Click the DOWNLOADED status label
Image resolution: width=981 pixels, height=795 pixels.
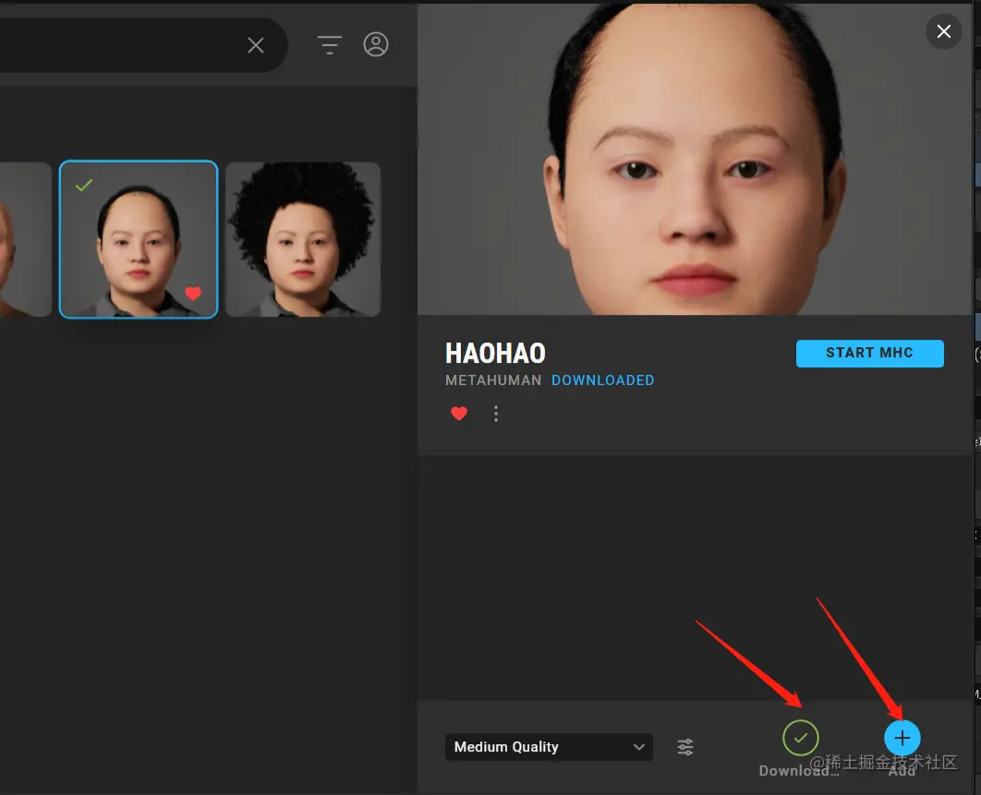(x=602, y=380)
